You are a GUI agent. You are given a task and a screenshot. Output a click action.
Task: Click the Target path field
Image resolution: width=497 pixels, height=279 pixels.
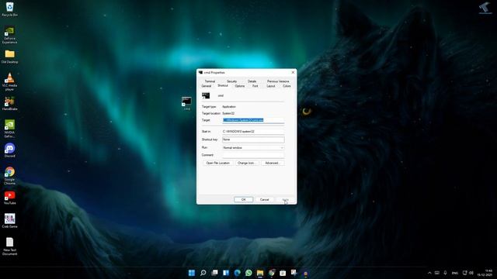click(x=253, y=120)
